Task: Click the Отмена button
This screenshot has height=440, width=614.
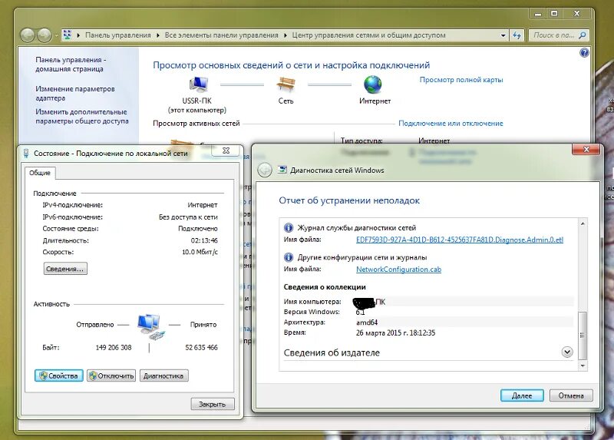Action: (x=571, y=395)
